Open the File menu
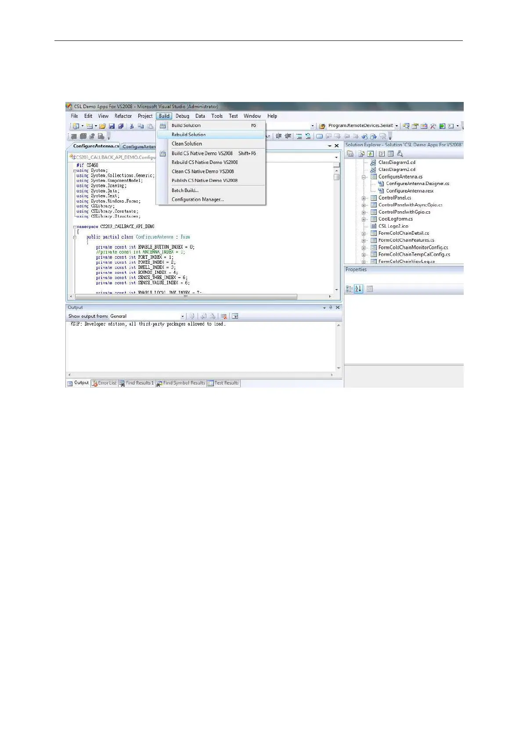This screenshot has width=523, height=740. pyautogui.click(x=74, y=116)
